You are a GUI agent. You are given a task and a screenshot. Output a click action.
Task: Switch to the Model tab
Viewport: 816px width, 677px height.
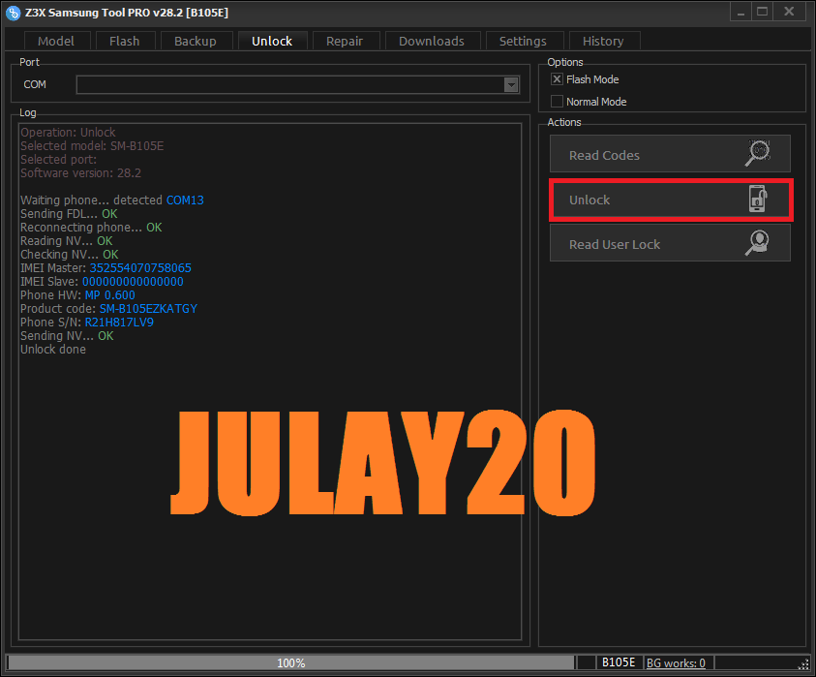56,41
